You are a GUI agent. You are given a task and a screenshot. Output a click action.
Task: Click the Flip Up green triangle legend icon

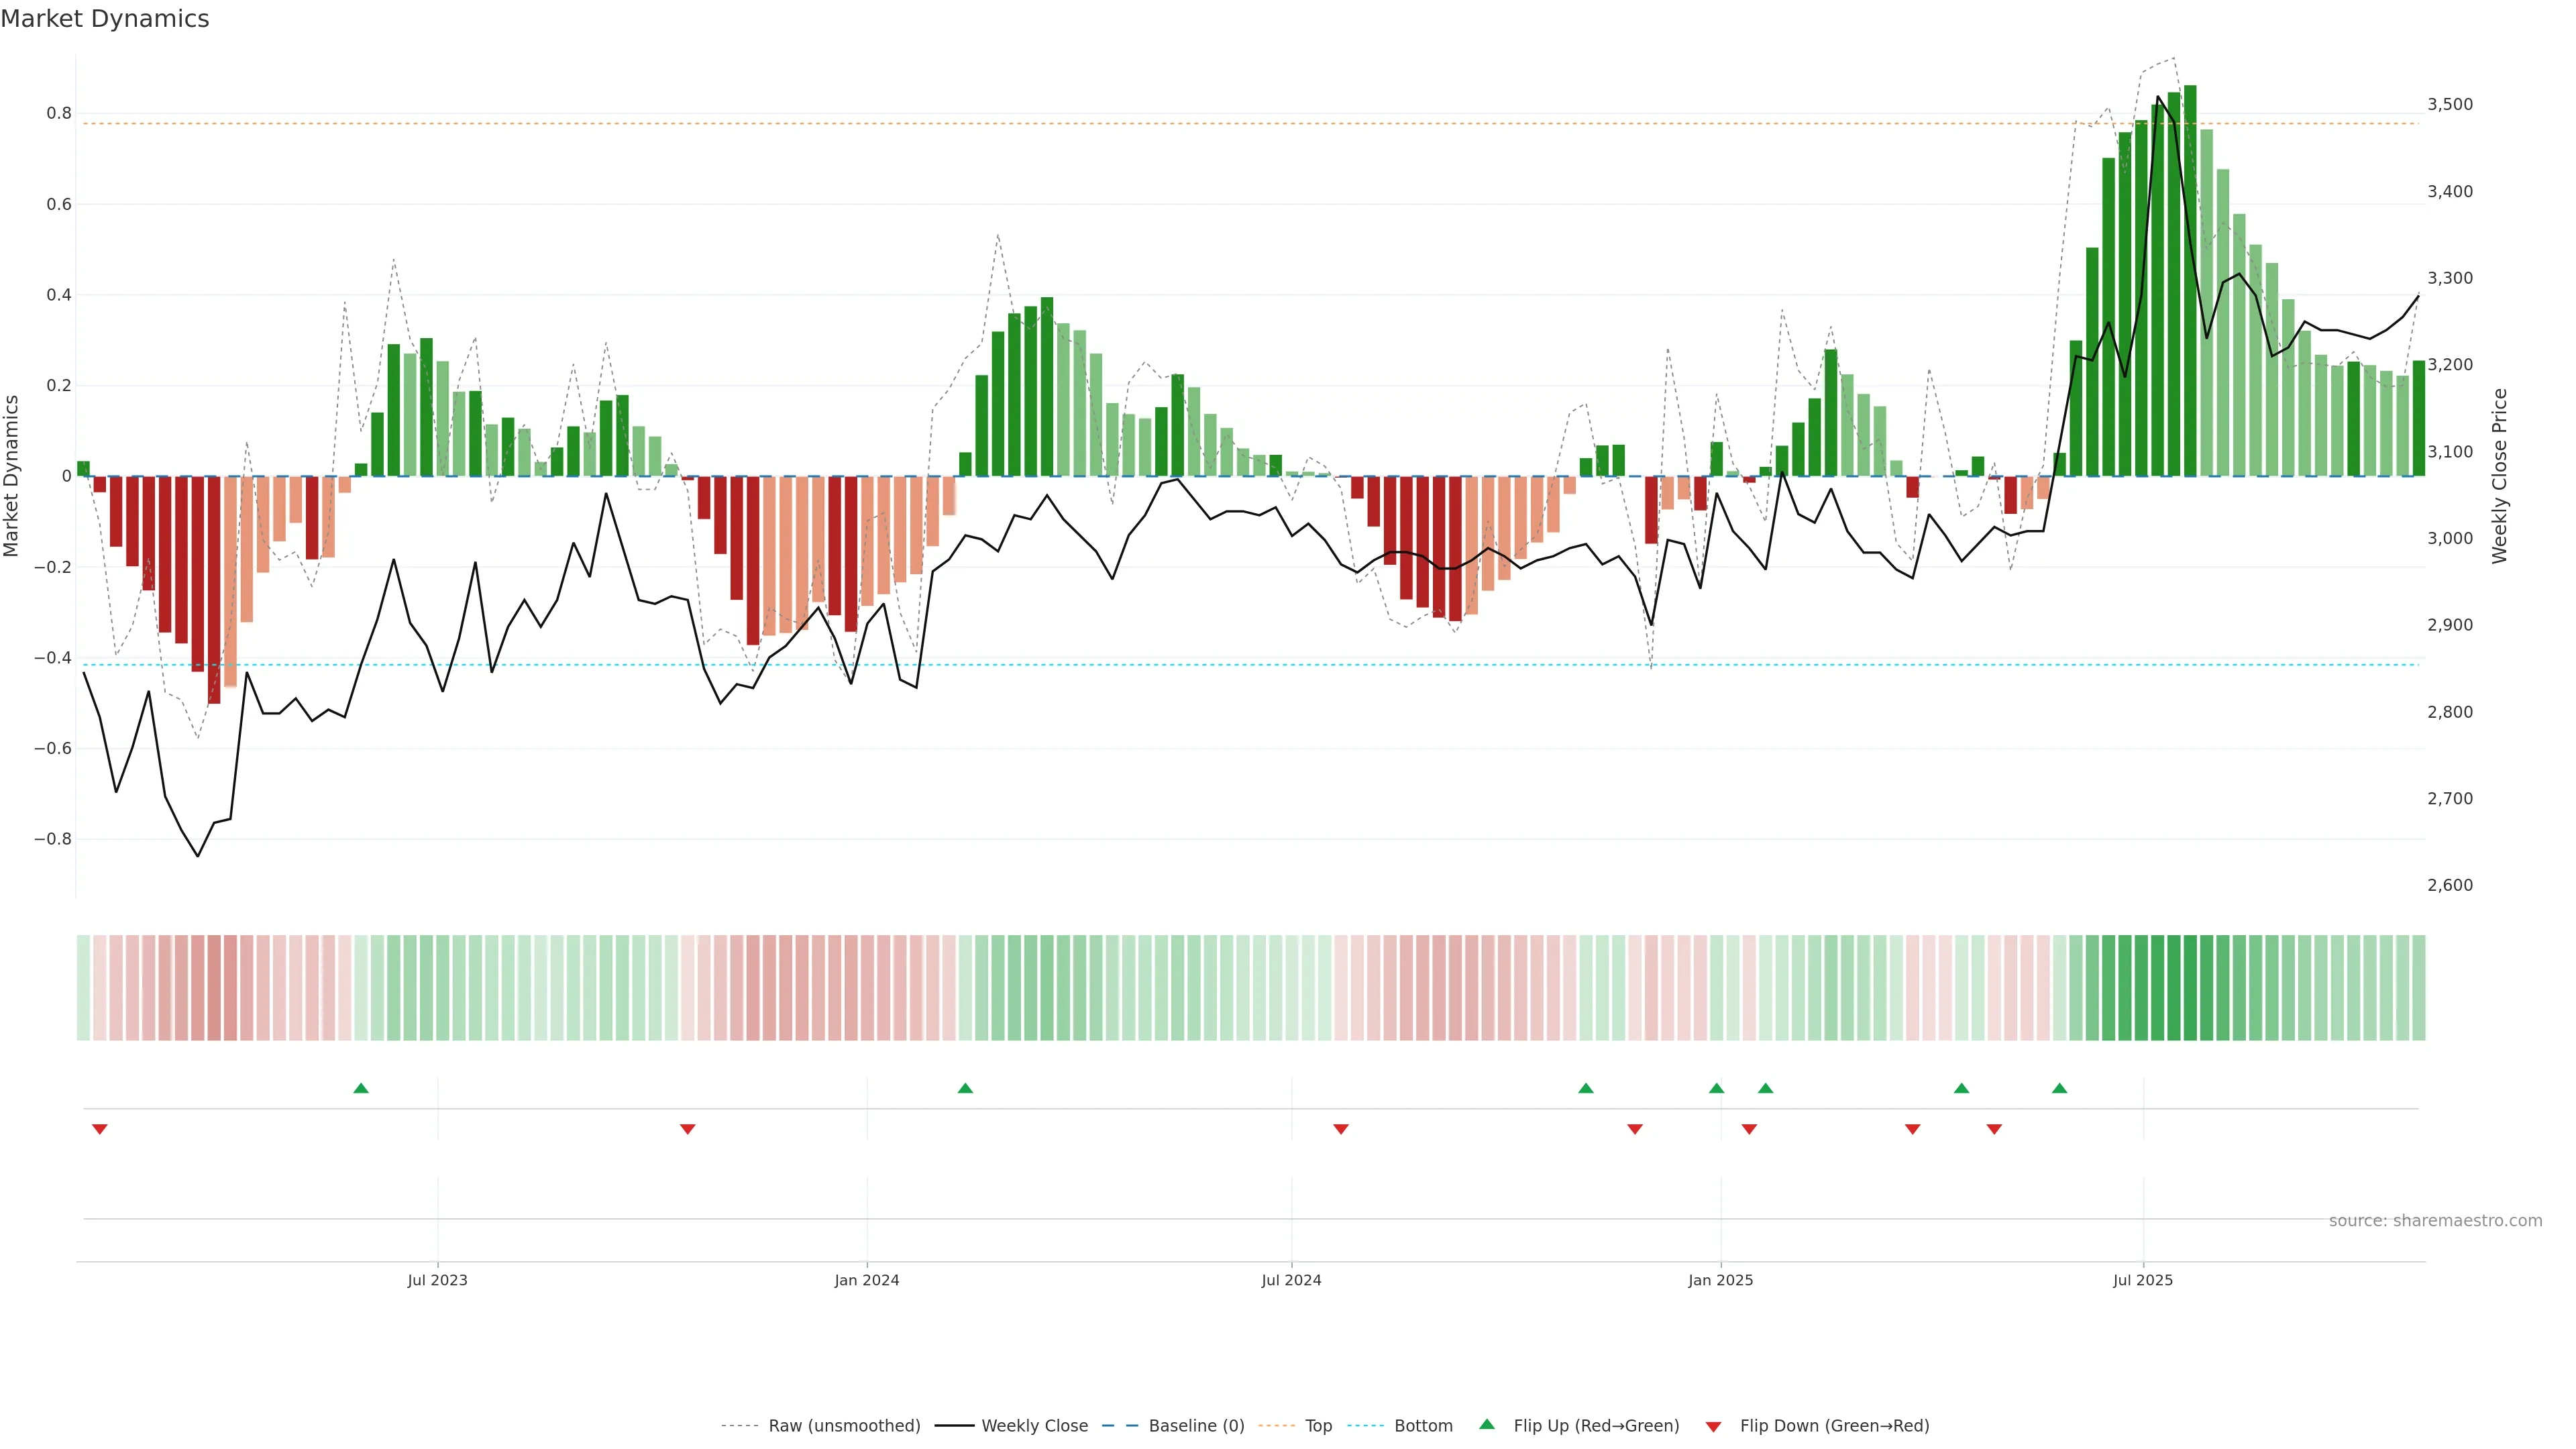click(x=1487, y=1424)
